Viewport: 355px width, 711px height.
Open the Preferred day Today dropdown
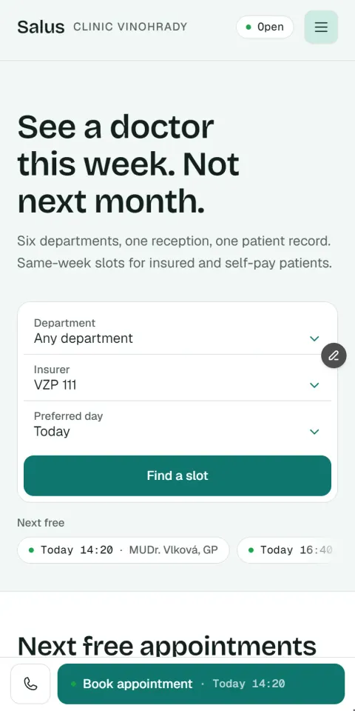pyautogui.click(x=177, y=424)
